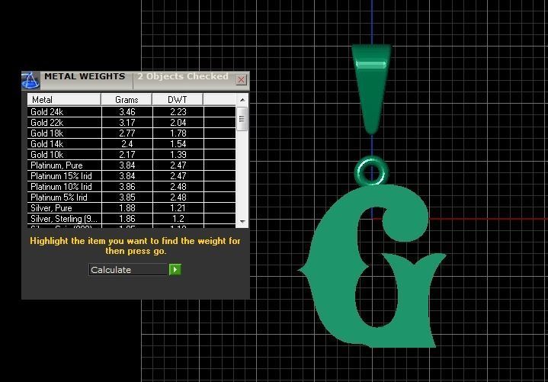
Task: Click the 1.2 DWT value
Action: 178,219
